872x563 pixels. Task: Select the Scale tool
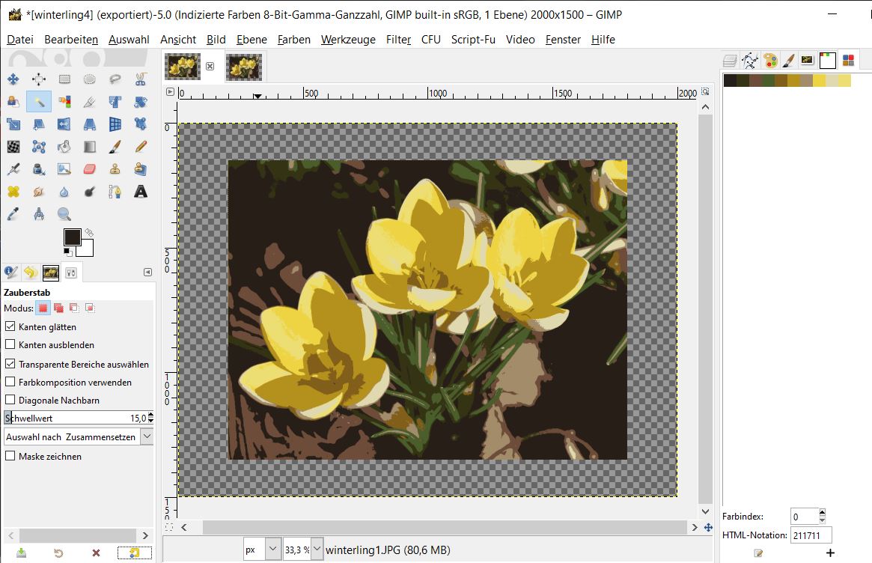point(13,124)
